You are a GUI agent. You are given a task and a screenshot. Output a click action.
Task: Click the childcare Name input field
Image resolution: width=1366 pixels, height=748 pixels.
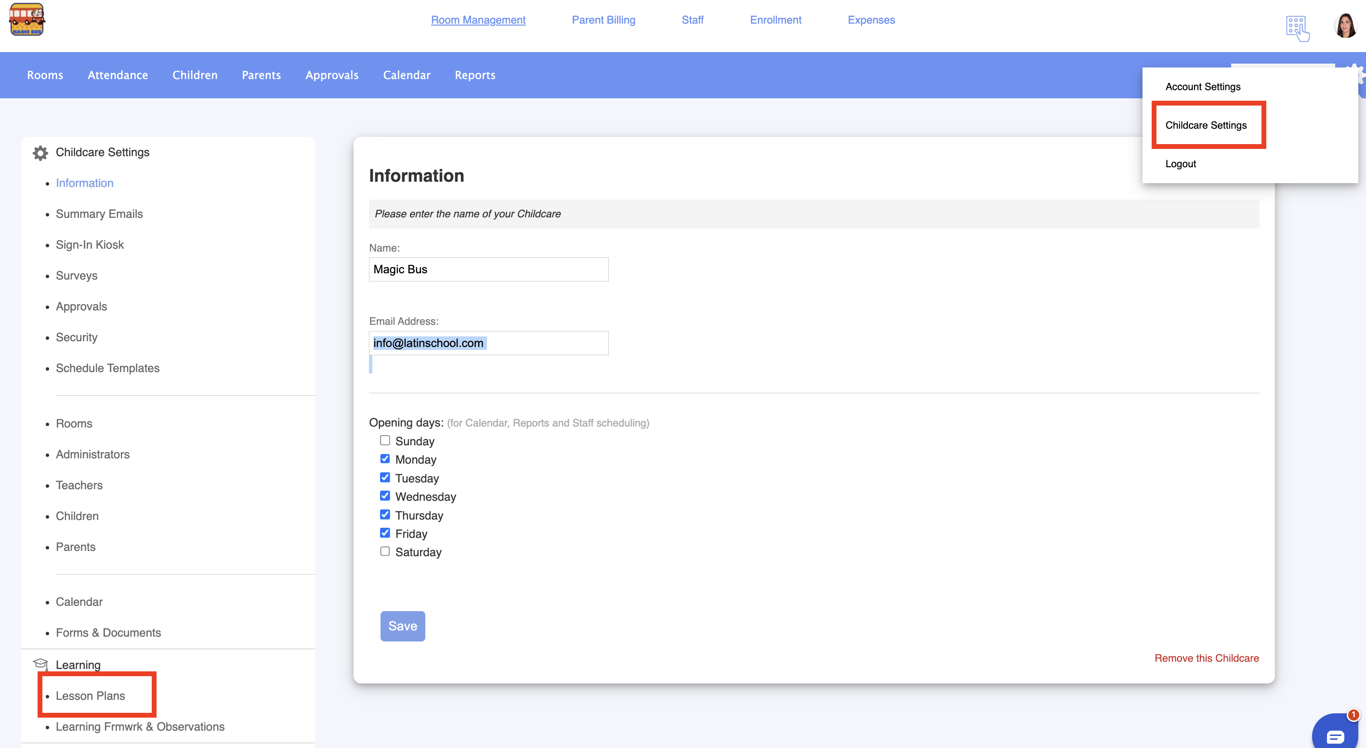(x=488, y=269)
